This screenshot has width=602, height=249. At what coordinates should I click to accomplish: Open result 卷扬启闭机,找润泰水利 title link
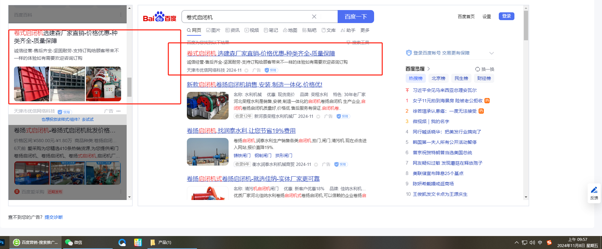point(241,131)
